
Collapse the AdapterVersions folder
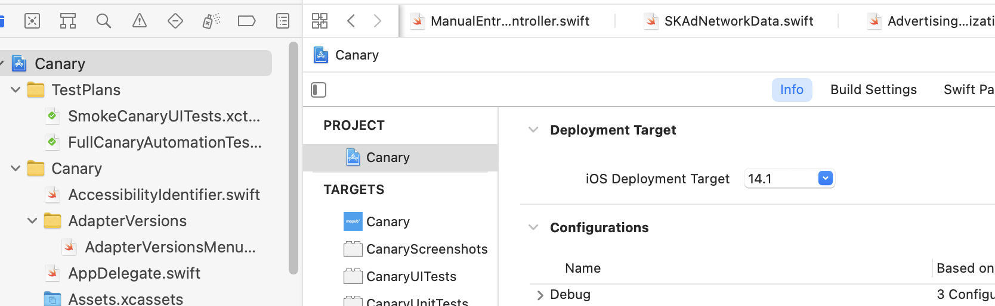coord(32,221)
